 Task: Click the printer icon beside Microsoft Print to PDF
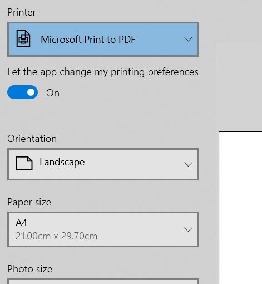click(23, 38)
